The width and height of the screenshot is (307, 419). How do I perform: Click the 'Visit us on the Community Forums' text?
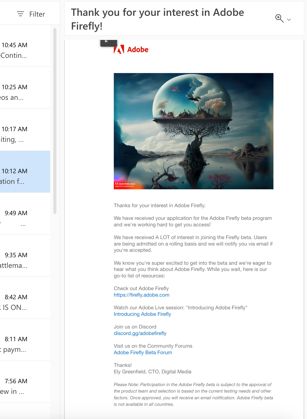[x=153, y=346]
